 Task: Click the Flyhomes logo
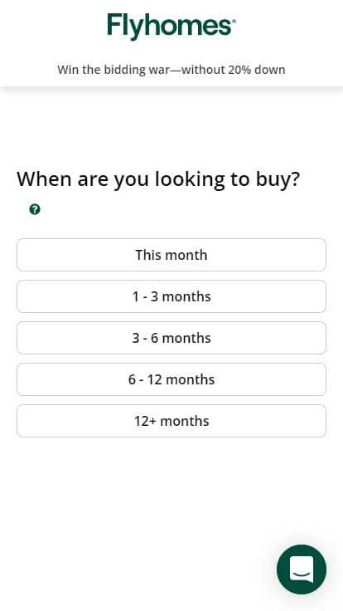[171, 27]
